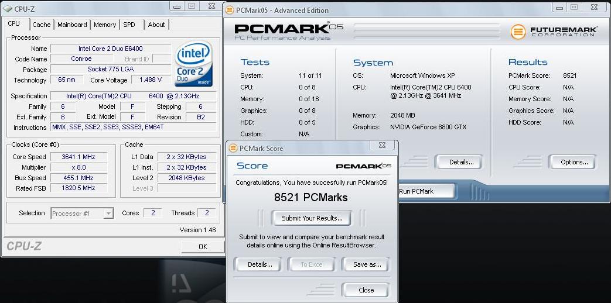Click the OS value Microsoft Windows XP
Viewport: 611px width, 303px height.
click(x=422, y=75)
